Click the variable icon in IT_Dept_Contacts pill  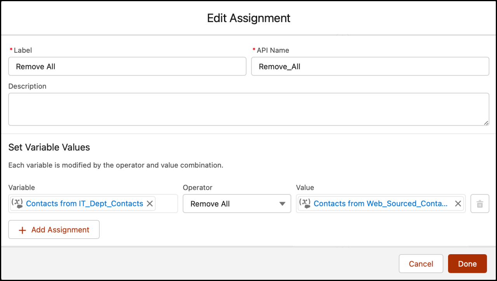[x=17, y=203]
